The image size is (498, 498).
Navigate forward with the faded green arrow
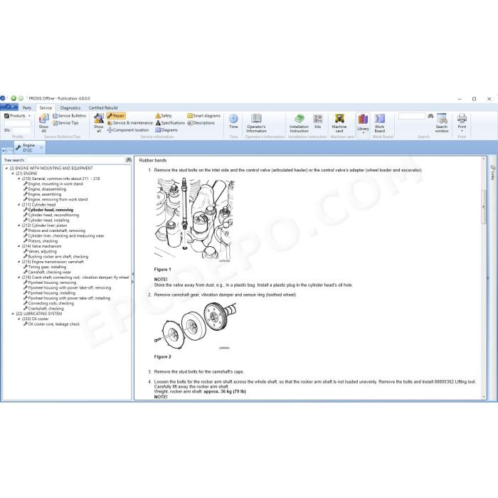[21, 98]
